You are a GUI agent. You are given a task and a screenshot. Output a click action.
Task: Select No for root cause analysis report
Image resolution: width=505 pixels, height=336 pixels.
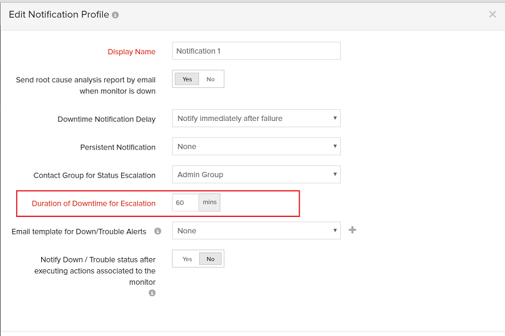coord(210,79)
